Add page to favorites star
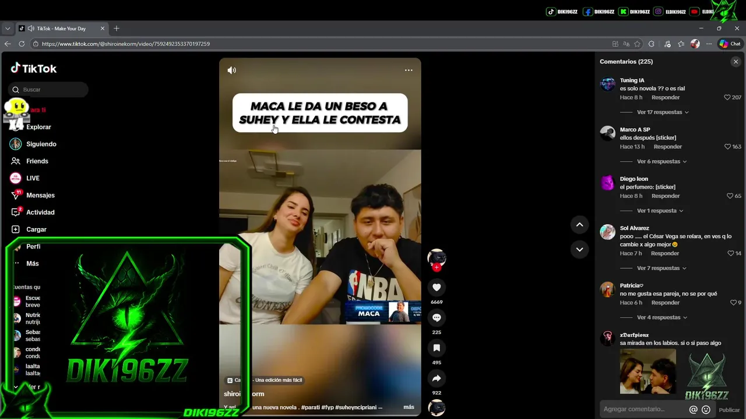The width and height of the screenshot is (746, 419). pos(638,44)
